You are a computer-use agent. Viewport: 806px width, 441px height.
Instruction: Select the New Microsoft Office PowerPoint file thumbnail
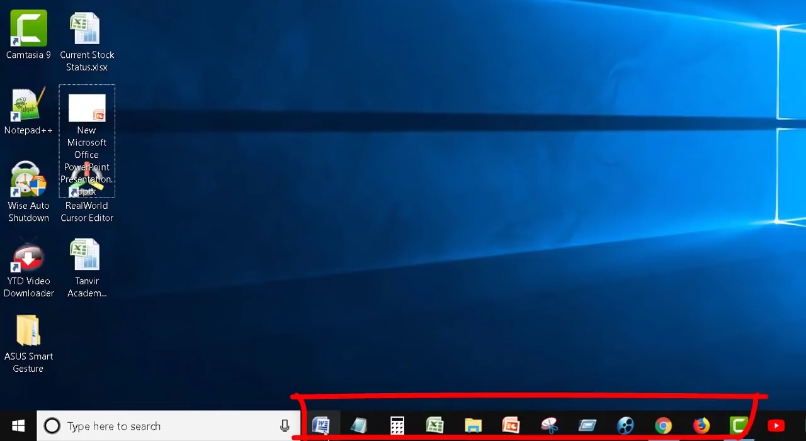point(87,108)
